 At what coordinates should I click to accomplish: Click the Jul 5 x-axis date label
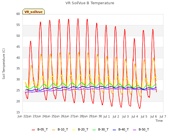144,116
